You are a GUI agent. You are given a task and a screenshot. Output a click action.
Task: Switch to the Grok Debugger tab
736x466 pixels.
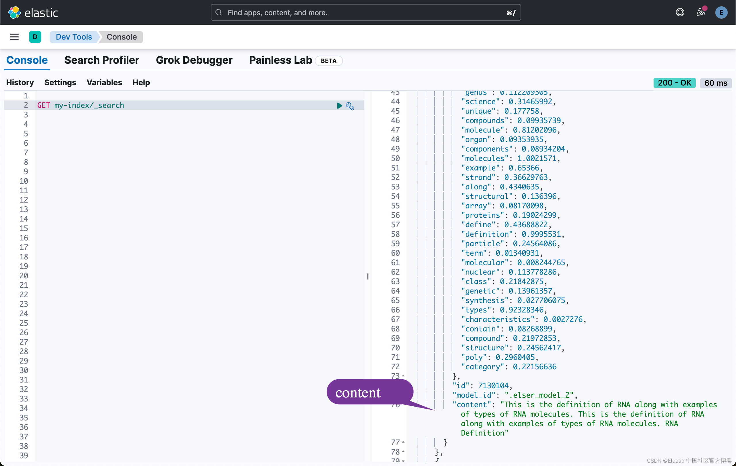point(194,60)
